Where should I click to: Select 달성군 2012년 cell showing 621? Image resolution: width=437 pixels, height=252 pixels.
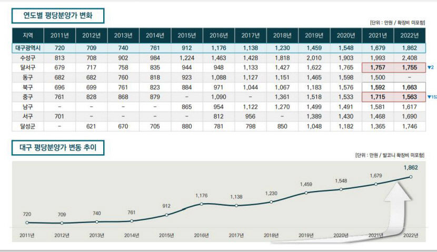click(92, 126)
